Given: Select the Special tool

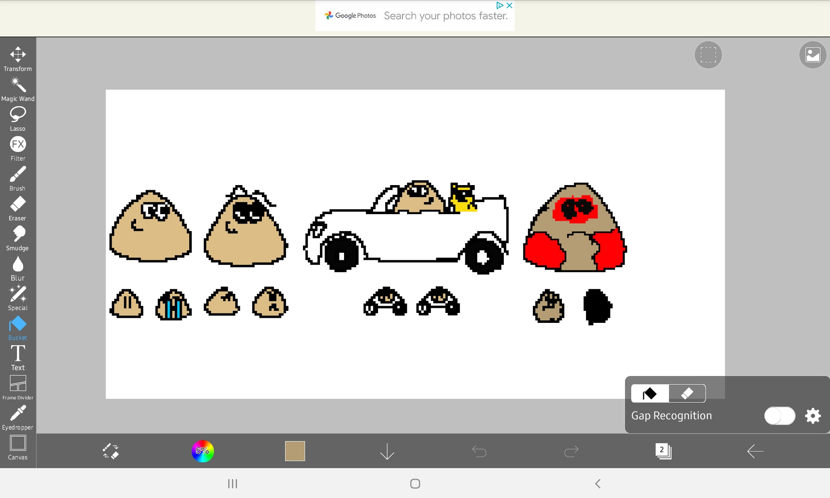Looking at the screenshot, I should pyautogui.click(x=18, y=298).
